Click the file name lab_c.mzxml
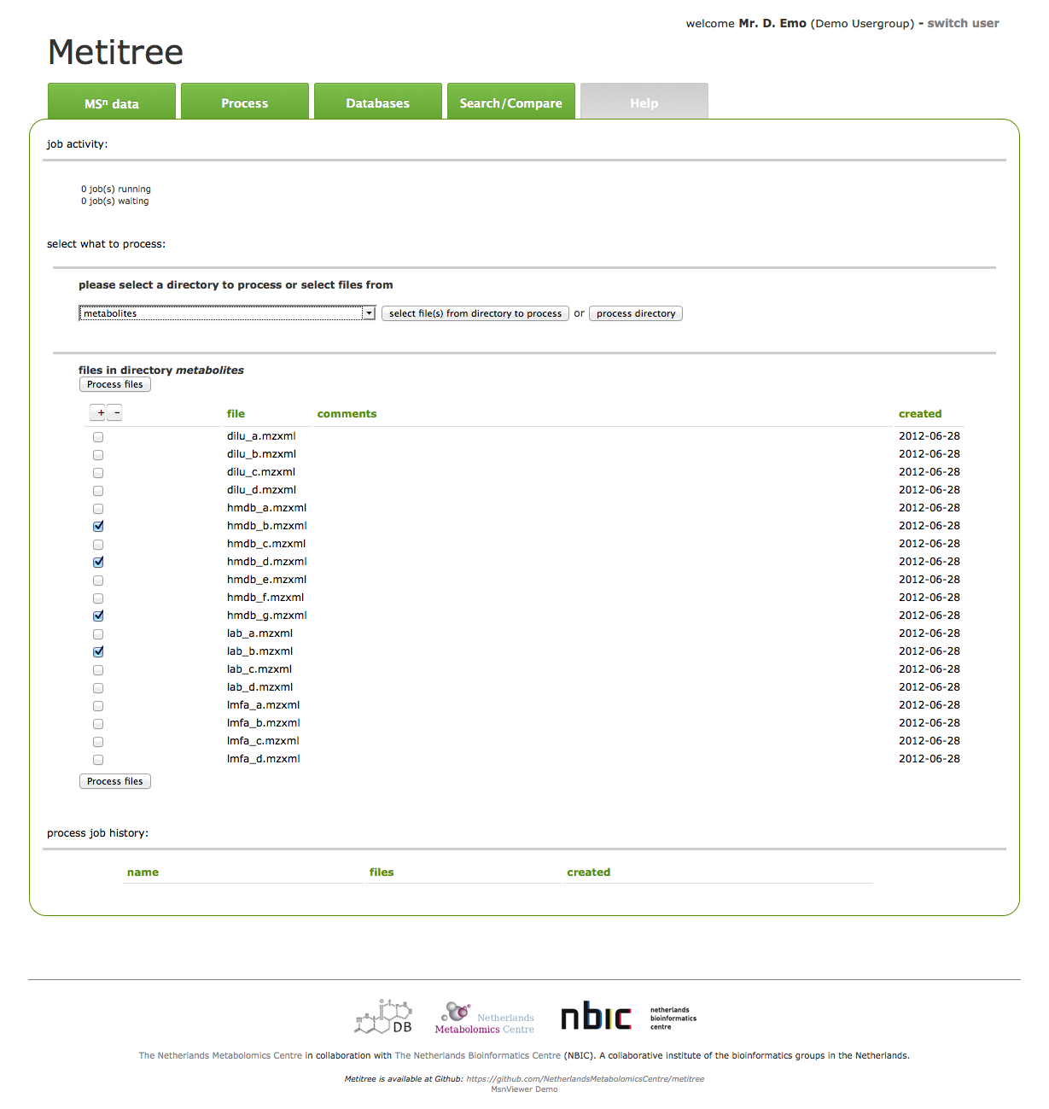The image size is (1049, 1109). (x=259, y=669)
